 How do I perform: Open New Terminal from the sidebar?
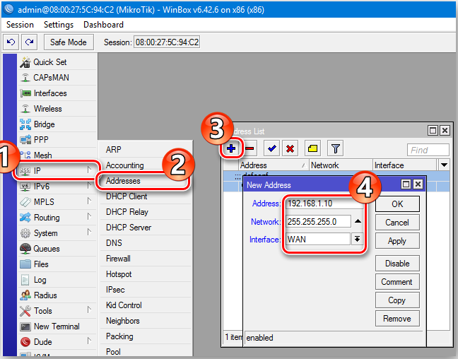click(57, 326)
